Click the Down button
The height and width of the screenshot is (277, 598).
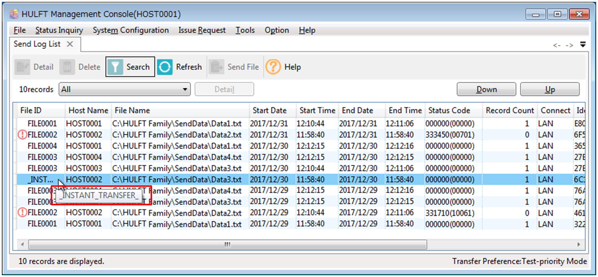487,89
